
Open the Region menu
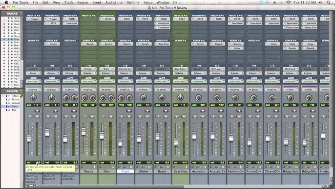(83, 2)
